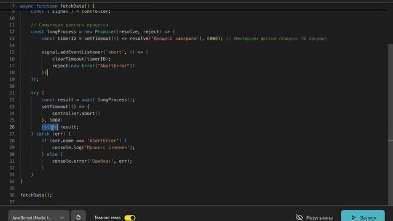Viewport: 393px width, 221px height.
Task: Click the crossed-eye Results icon
Action: tap(299, 217)
